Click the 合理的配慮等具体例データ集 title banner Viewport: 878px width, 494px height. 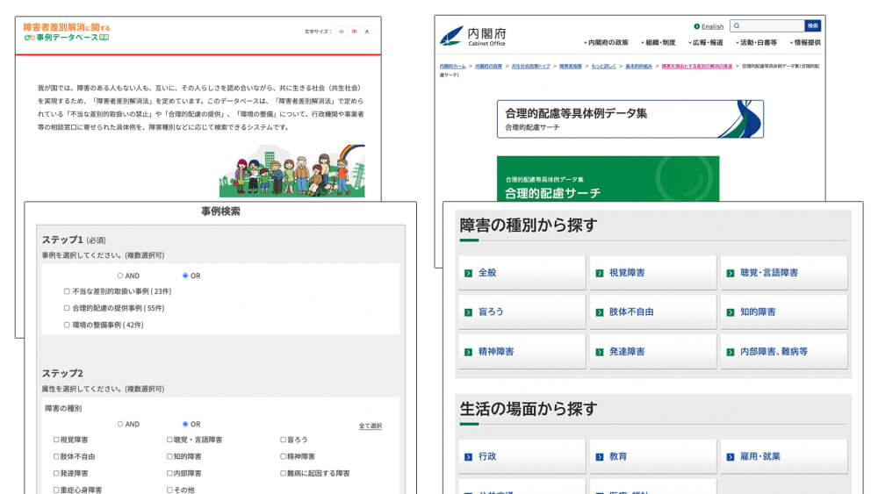pyautogui.click(x=630, y=119)
